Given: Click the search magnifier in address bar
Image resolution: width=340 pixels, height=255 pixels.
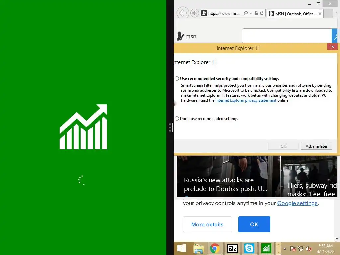Looking at the screenshot, I should pos(245,13).
